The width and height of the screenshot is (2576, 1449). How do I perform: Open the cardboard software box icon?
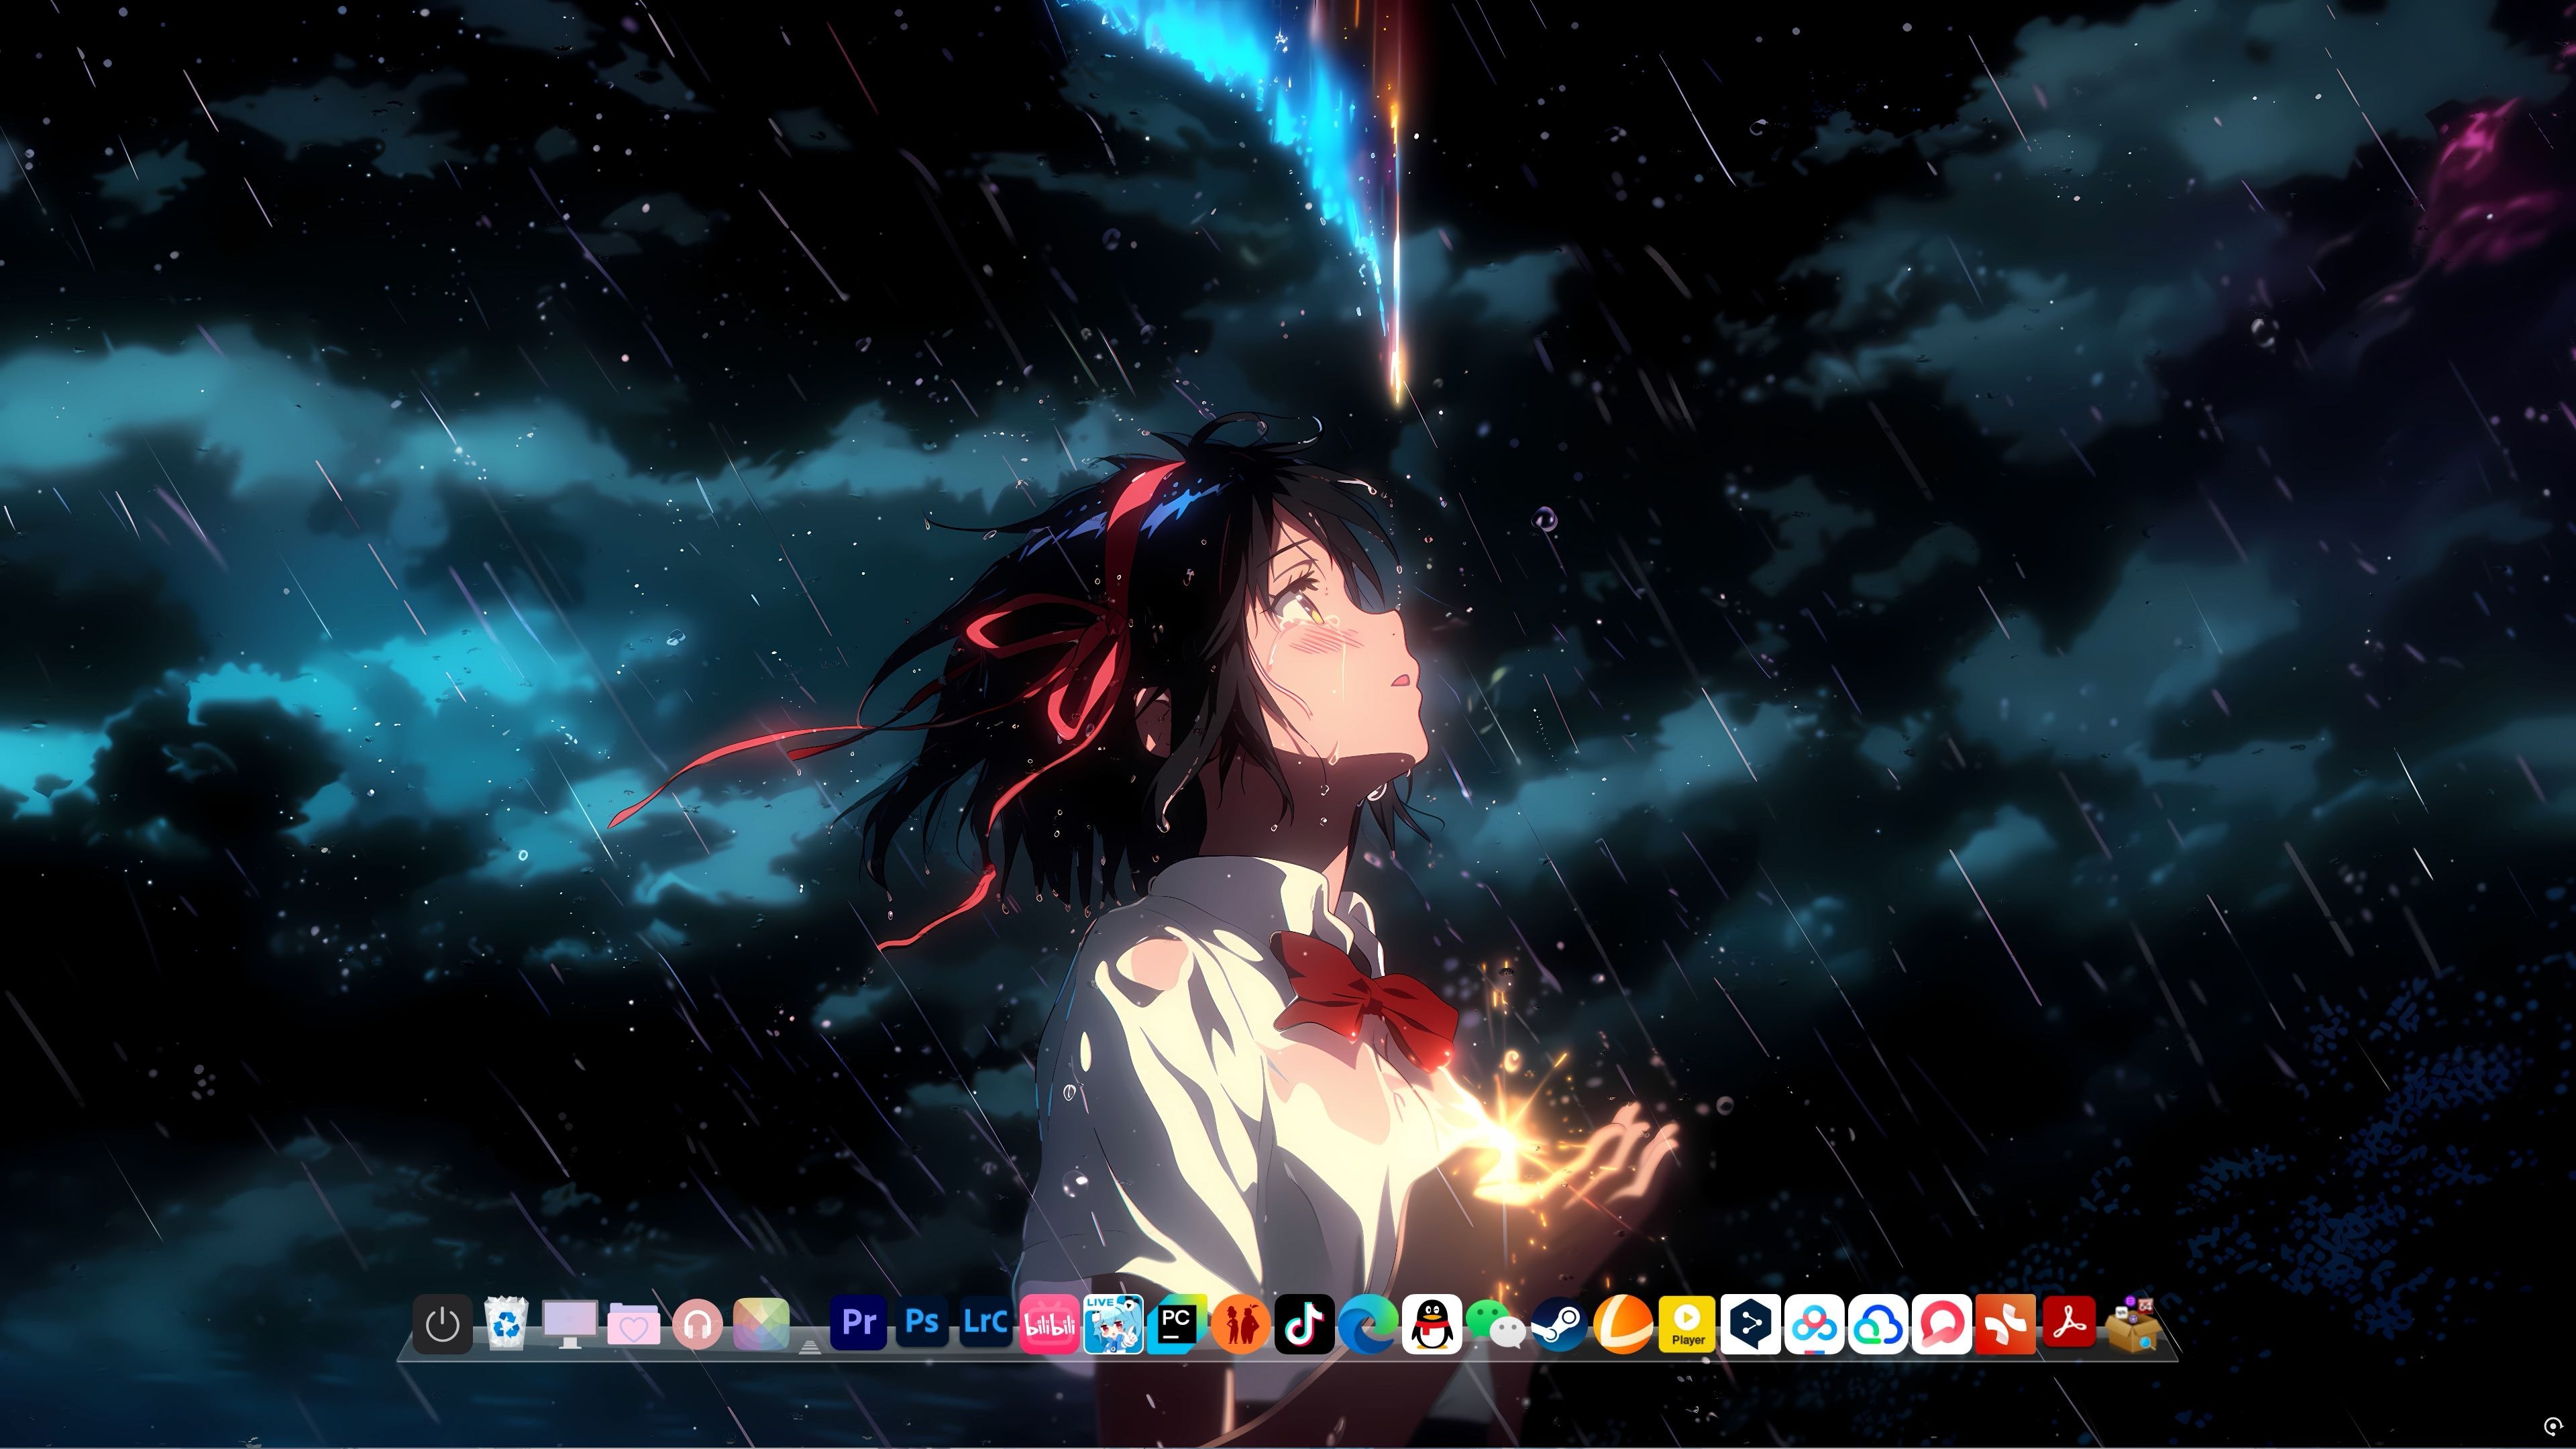[2133, 1324]
